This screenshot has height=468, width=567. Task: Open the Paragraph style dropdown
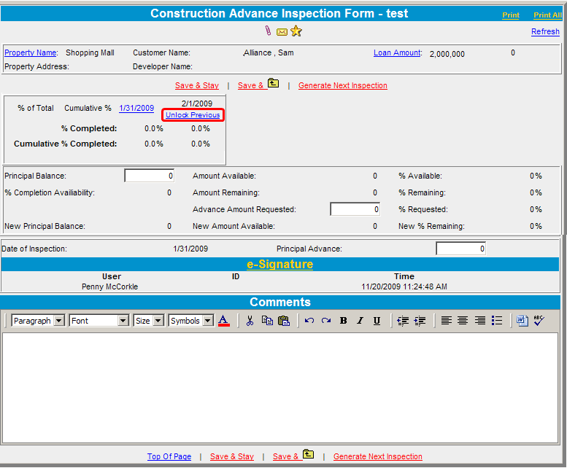[38, 321]
